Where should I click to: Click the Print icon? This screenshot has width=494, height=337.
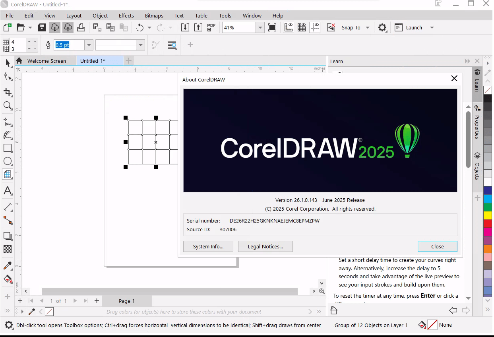pos(81,27)
